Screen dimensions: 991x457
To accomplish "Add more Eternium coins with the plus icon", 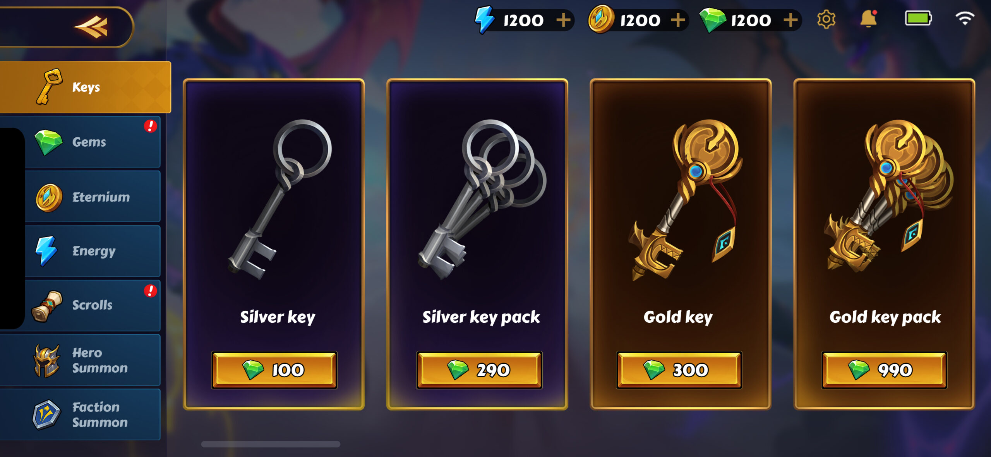I will (x=678, y=20).
